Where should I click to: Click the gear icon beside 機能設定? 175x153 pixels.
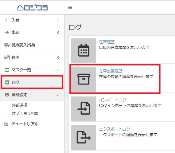(x=7, y=95)
